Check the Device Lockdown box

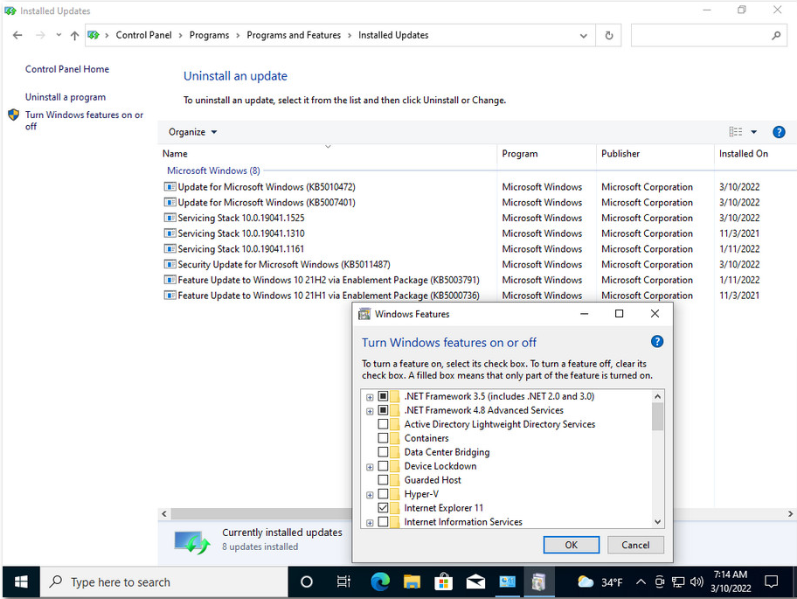[384, 466]
